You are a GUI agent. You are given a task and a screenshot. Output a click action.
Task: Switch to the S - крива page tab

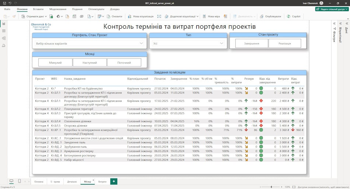coord(55,182)
